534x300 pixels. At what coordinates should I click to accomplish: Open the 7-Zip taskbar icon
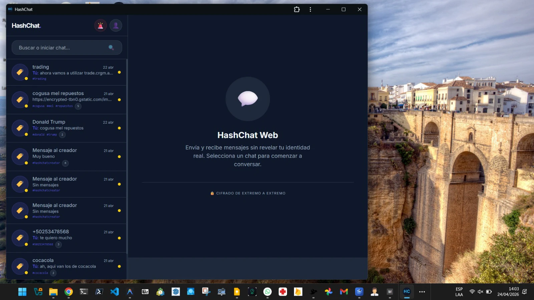click(145, 292)
